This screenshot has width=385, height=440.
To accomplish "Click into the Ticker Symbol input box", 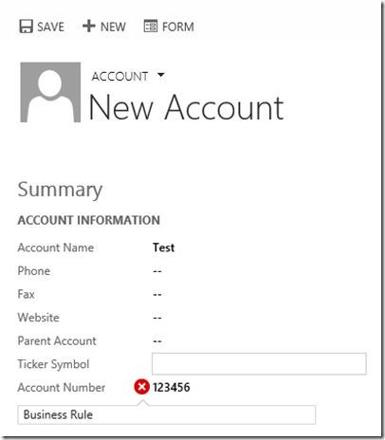I will pos(259,364).
